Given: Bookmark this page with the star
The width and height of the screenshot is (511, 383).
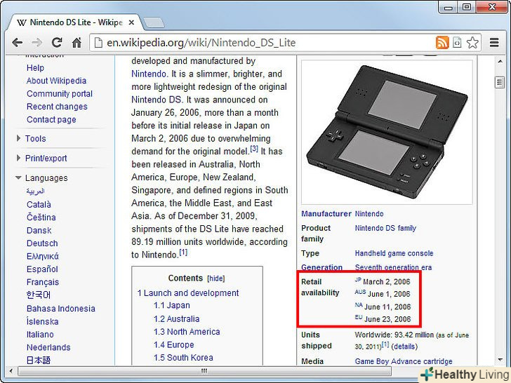Looking at the screenshot, I should pyautogui.click(x=472, y=43).
